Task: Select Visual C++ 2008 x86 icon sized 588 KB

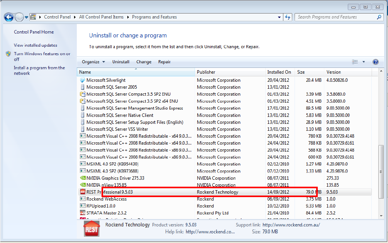Action: pos(83,150)
